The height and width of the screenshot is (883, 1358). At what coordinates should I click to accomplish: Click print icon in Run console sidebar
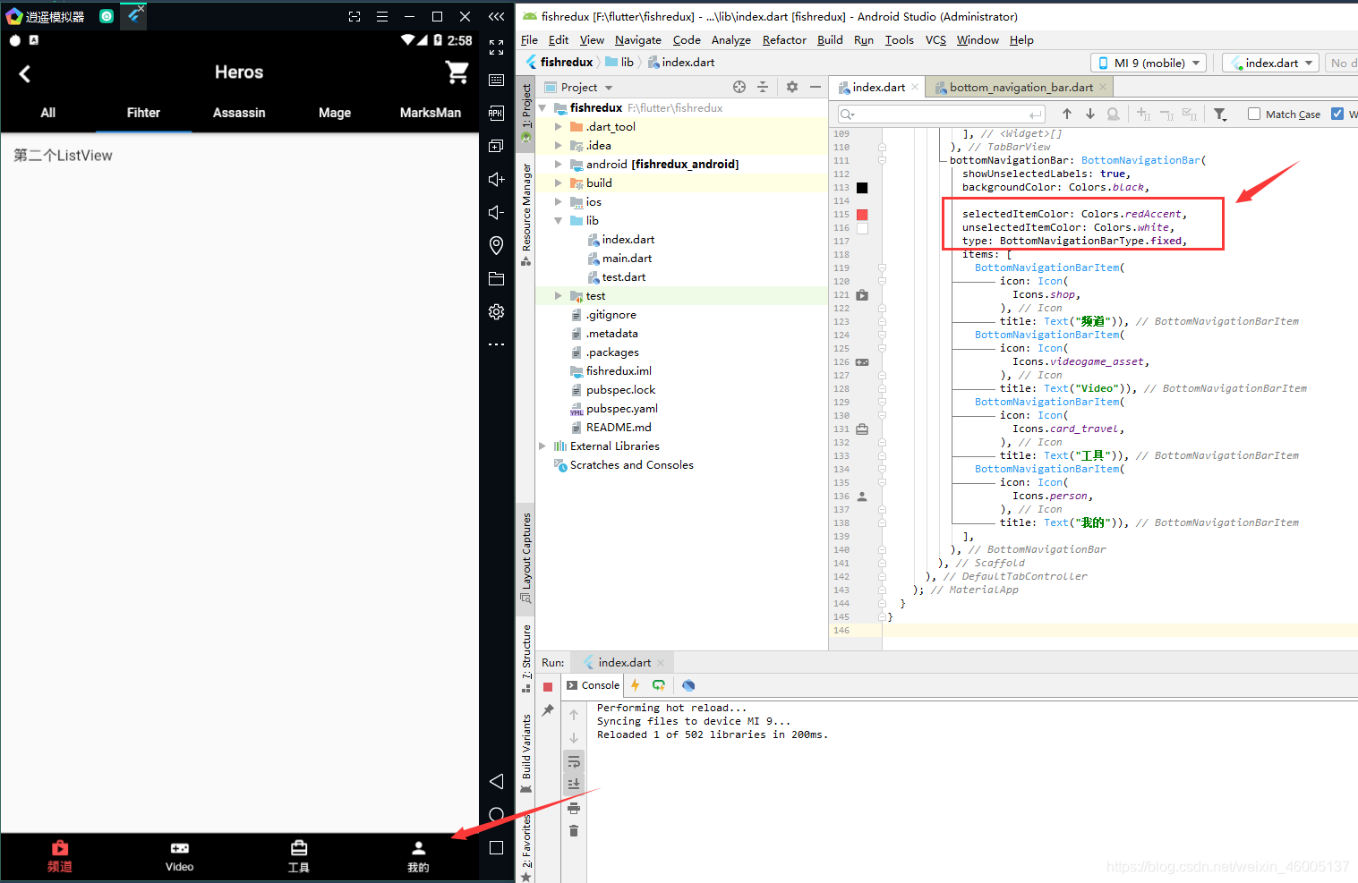pyautogui.click(x=574, y=808)
